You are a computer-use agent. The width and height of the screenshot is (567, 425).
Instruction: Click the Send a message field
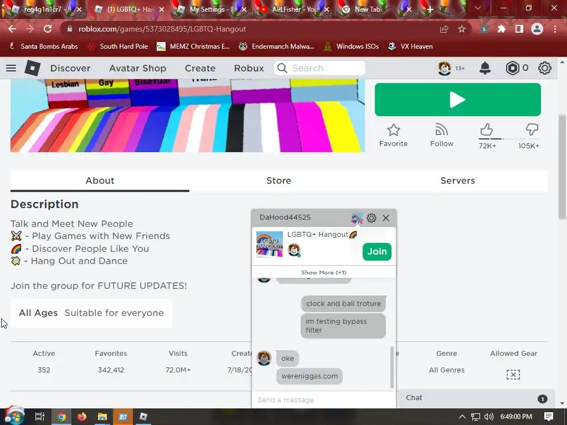(323, 400)
